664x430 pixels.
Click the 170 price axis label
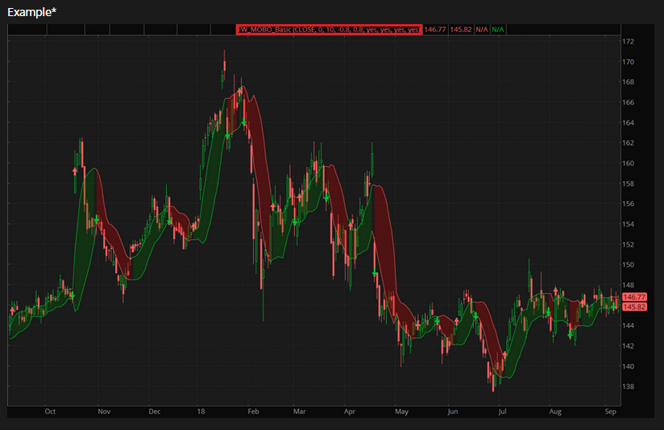point(628,62)
